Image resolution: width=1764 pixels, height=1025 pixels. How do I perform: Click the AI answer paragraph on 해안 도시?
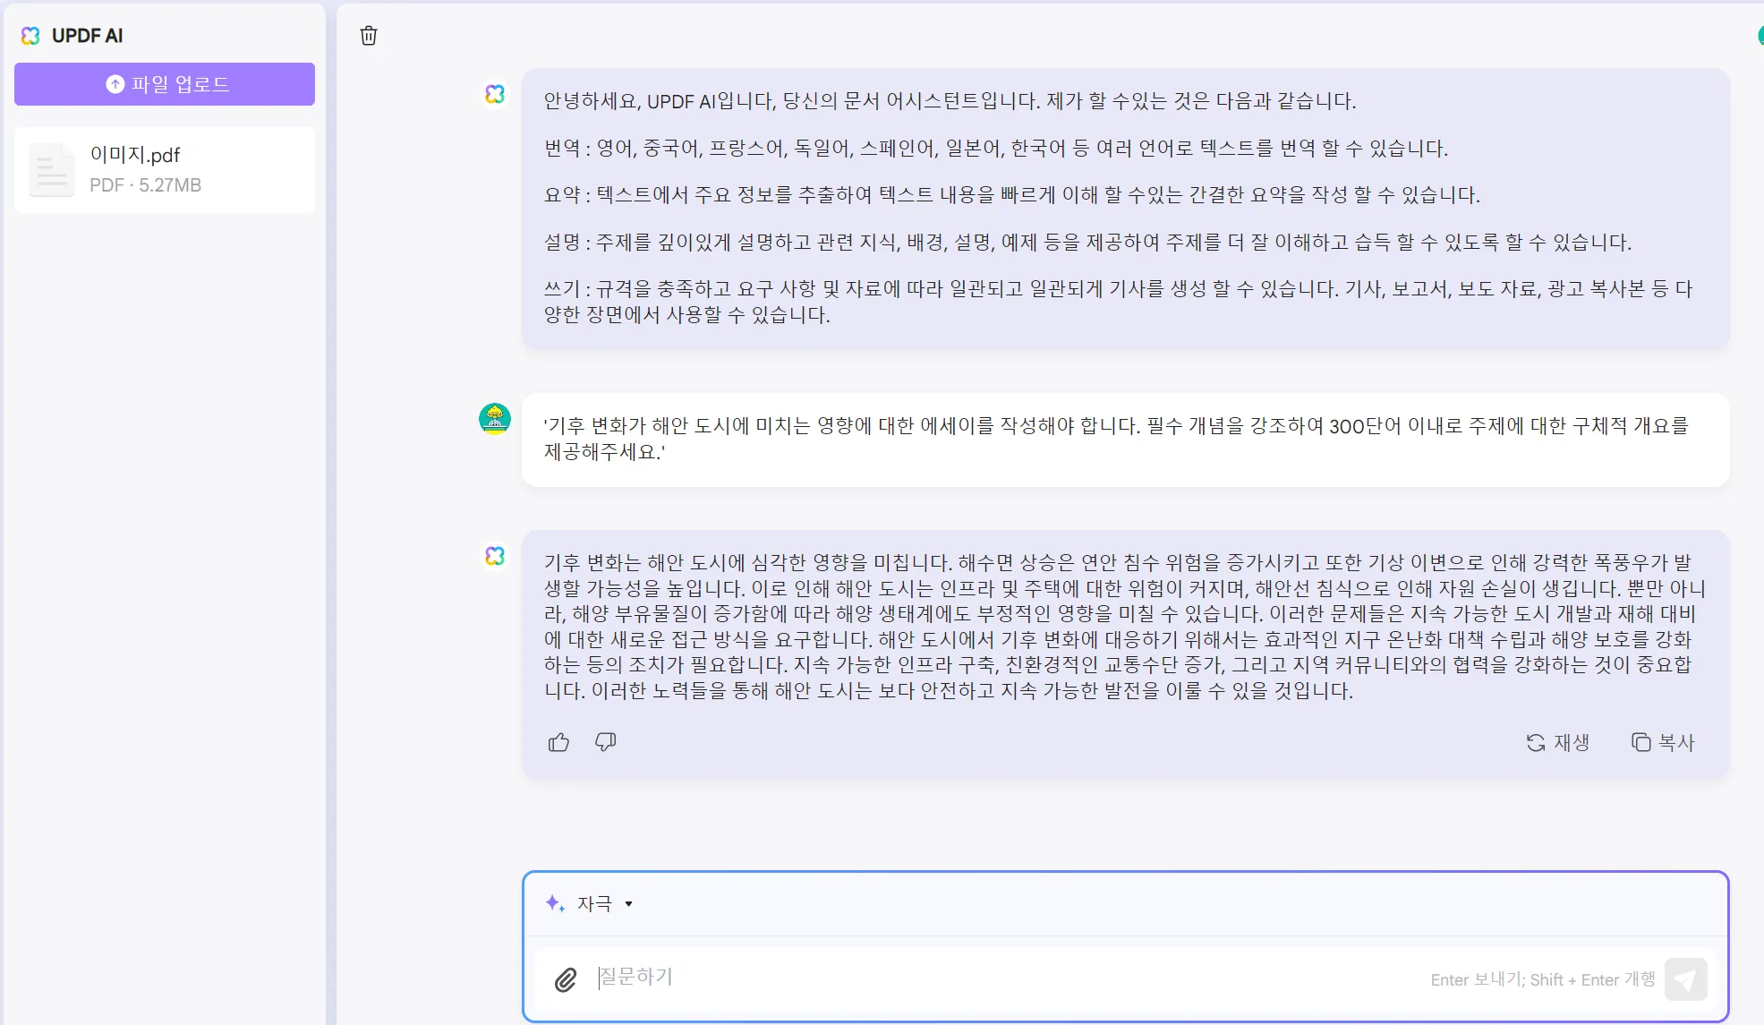1125,627
